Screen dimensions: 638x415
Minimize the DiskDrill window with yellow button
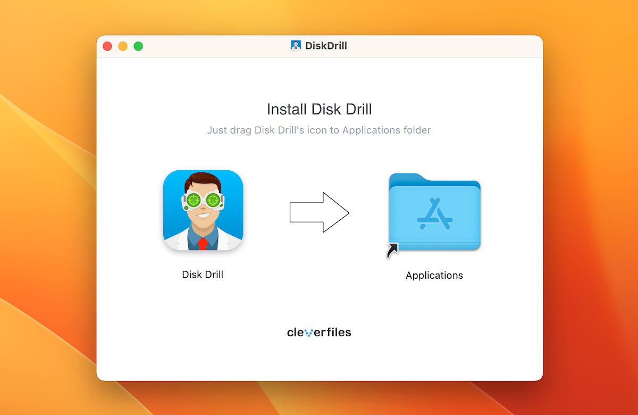point(123,46)
